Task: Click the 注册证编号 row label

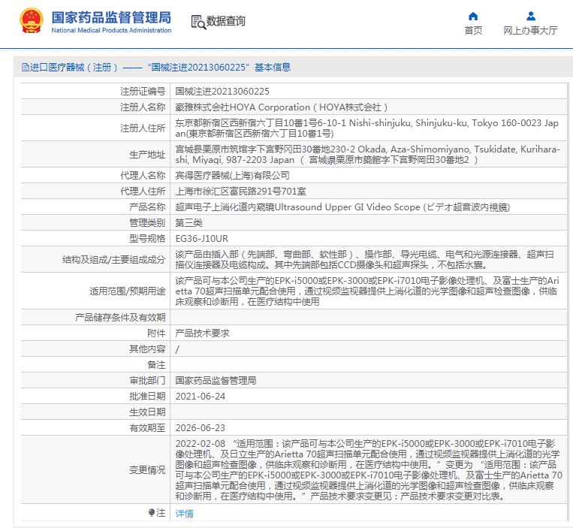Action: (143, 92)
